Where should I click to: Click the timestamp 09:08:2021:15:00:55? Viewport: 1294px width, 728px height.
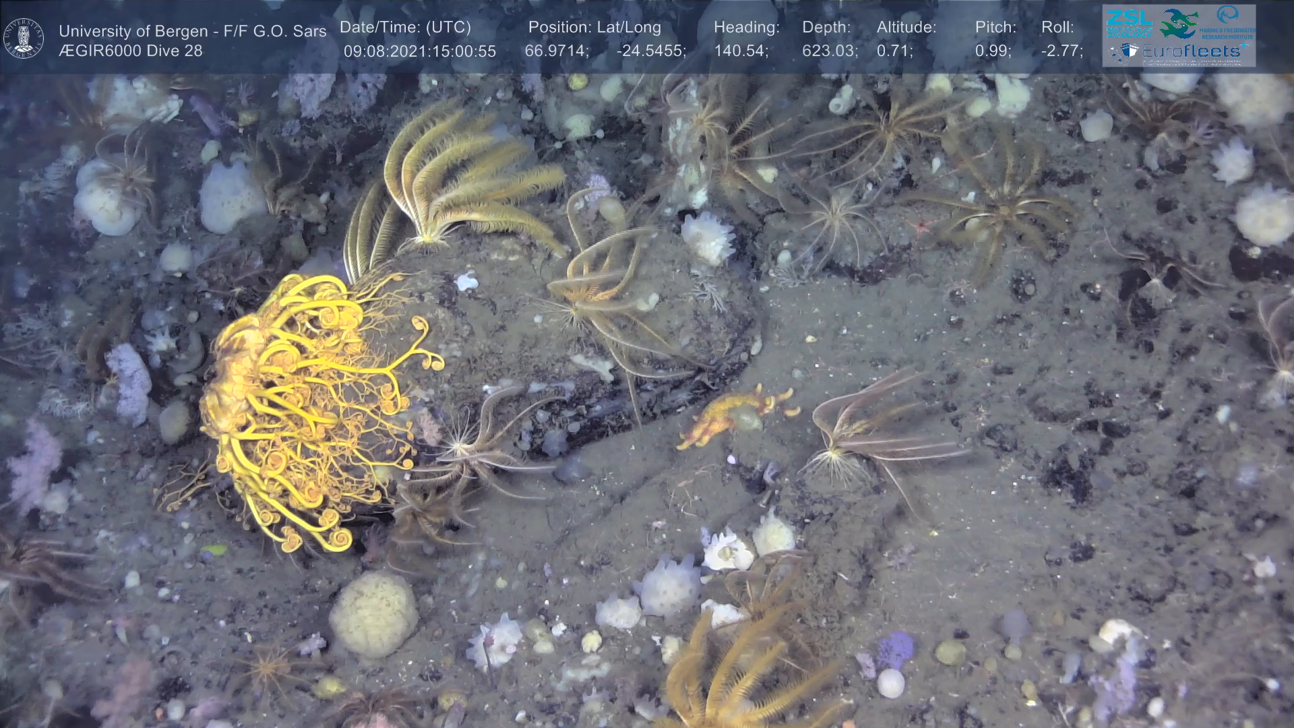(420, 51)
